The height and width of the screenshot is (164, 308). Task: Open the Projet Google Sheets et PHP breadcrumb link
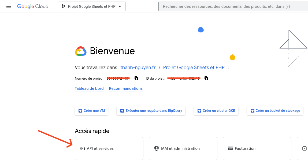coord(194,68)
